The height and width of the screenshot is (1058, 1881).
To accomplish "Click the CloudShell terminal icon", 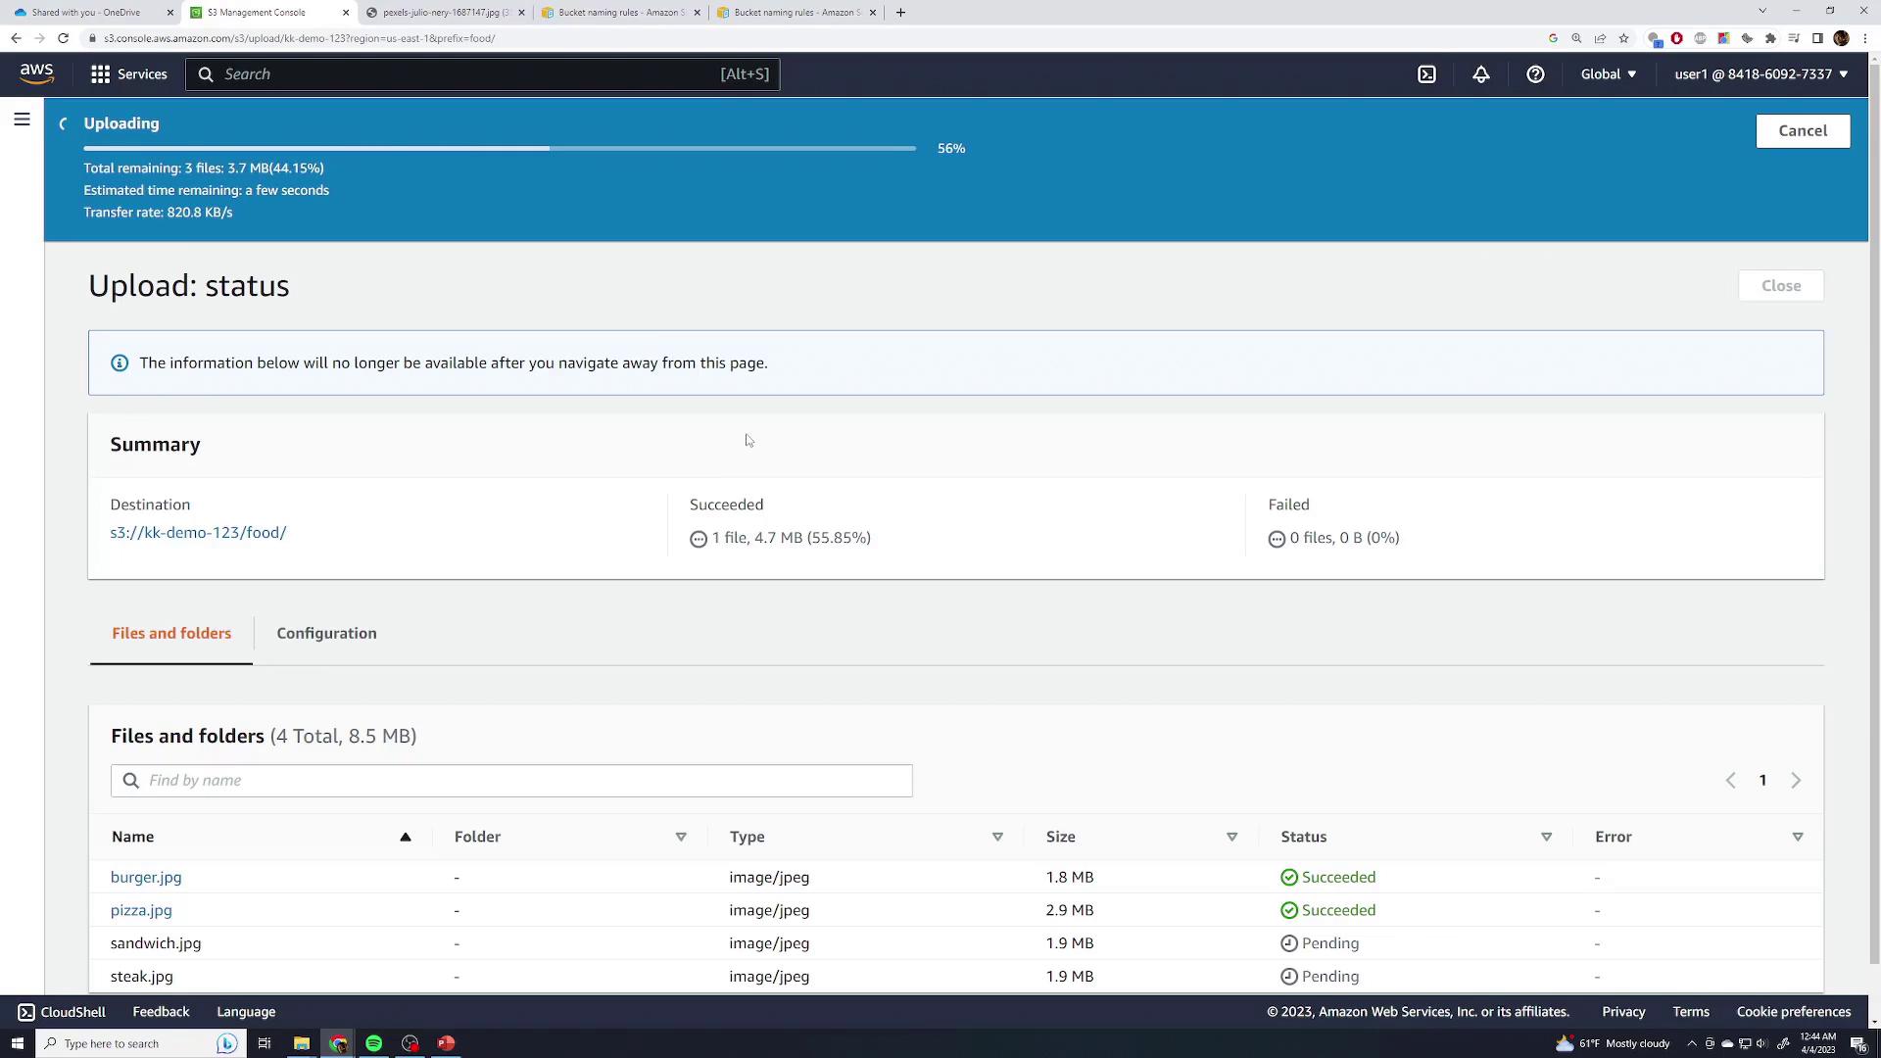I will [x=1425, y=73].
